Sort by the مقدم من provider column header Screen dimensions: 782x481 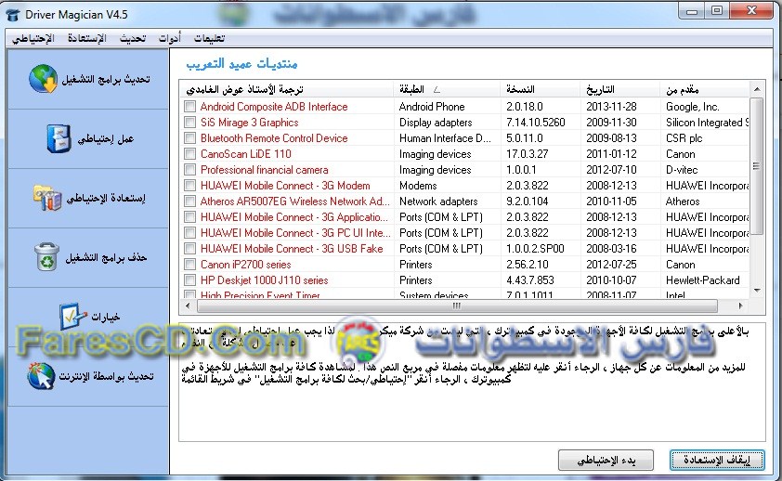[x=705, y=90]
